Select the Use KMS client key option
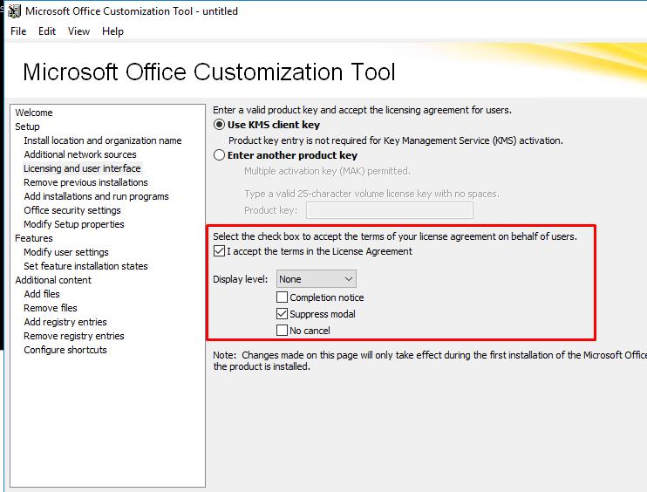The width and height of the screenshot is (647, 492). point(220,125)
